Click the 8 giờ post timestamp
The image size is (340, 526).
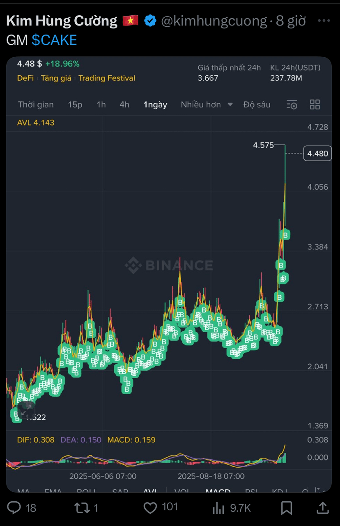[291, 21]
